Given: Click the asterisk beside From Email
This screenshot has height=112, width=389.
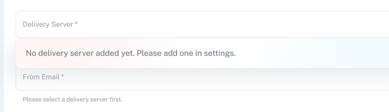Looking at the screenshot, I should [63, 76].
